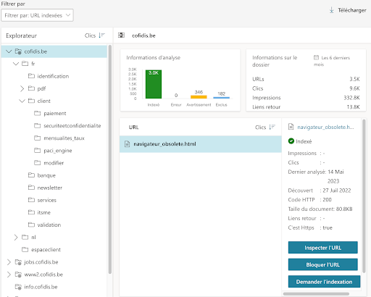Click the Télécharger link text
The image size is (371, 297).
352,10
